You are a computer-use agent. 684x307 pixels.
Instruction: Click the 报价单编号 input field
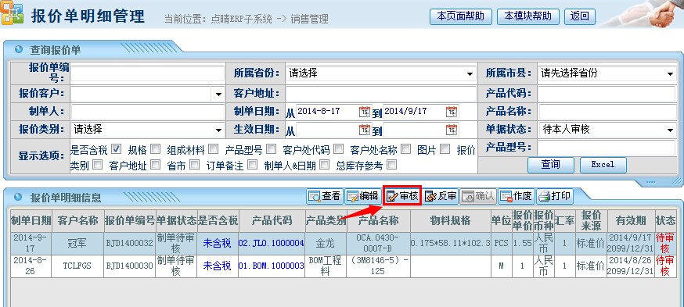click(147, 74)
